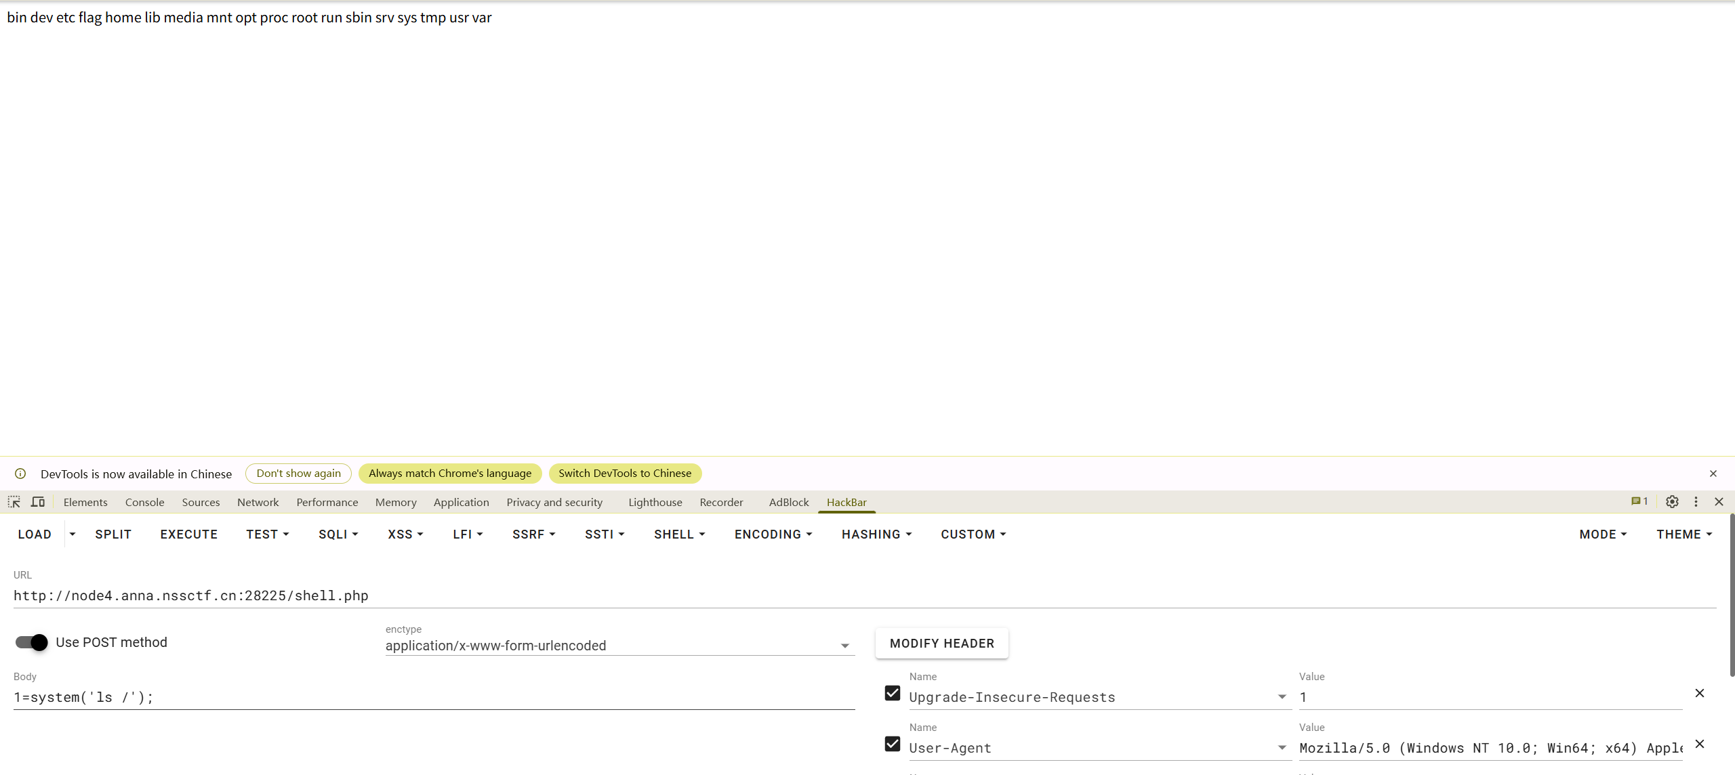Click the info icon in language banner
Viewport: 1735px width, 775px height.
coord(20,474)
